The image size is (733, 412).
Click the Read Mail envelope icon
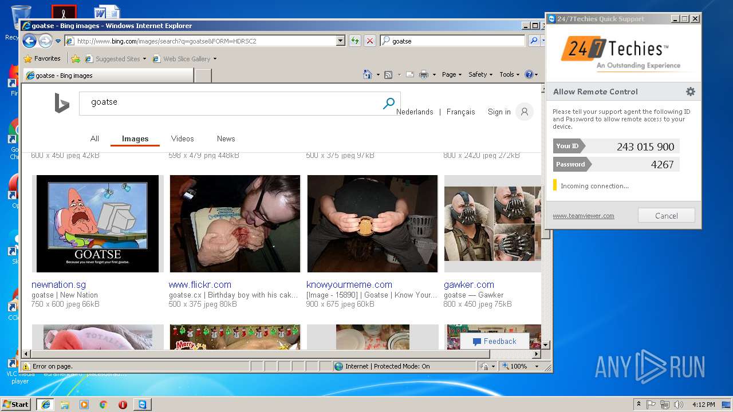[410, 74]
